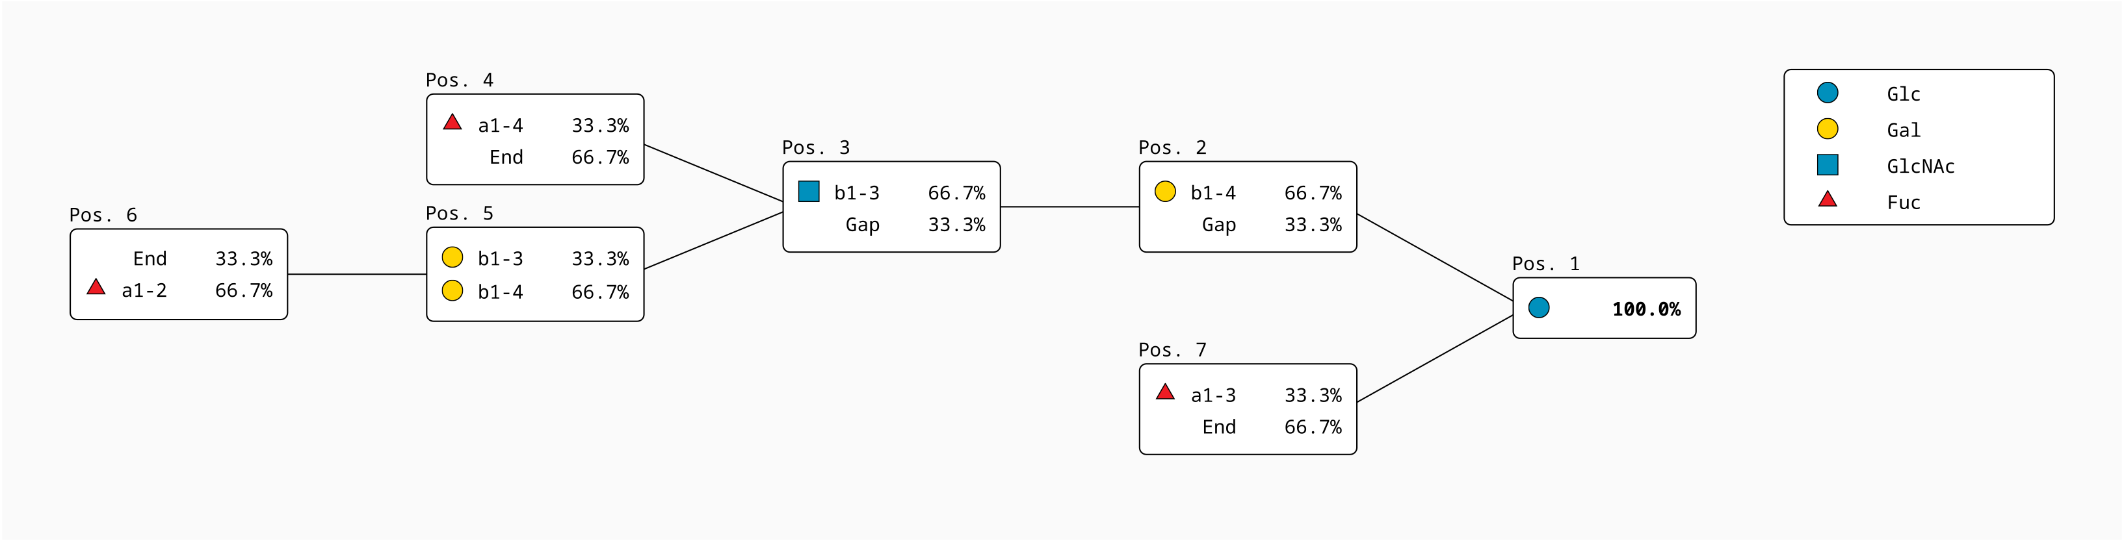Click the Gap row in Pos. 2 box
This screenshot has width=2124, height=541.
1248,225
